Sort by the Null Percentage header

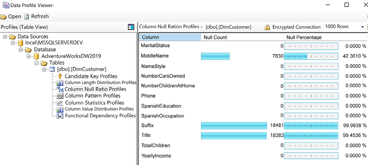325,37
